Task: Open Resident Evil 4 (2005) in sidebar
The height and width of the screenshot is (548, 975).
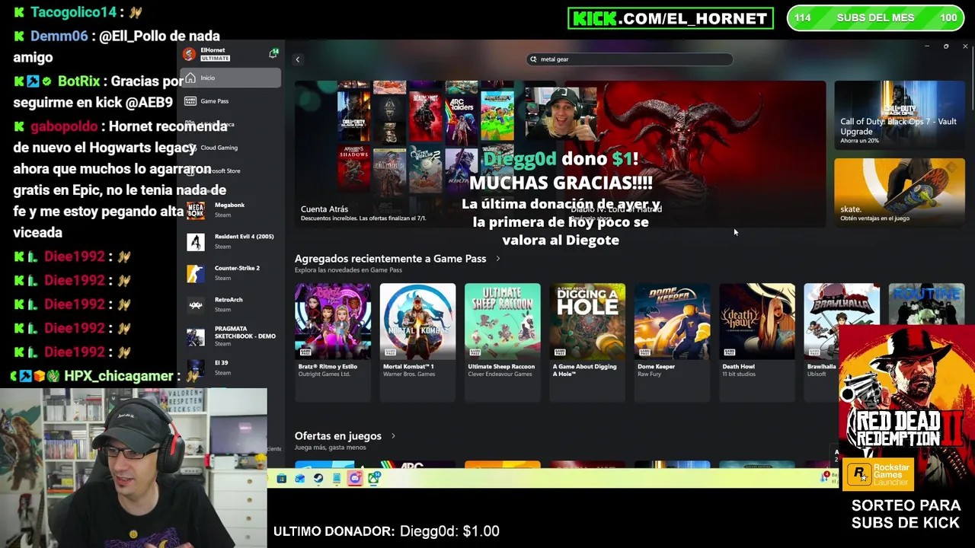Action: (x=230, y=241)
